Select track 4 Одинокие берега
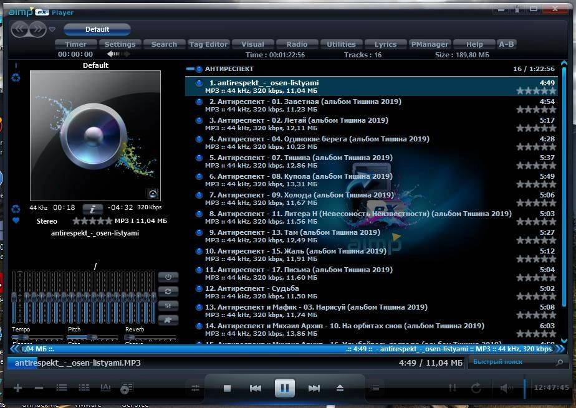Image resolution: width=576 pixels, height=408 pixels. click(372, 143)
